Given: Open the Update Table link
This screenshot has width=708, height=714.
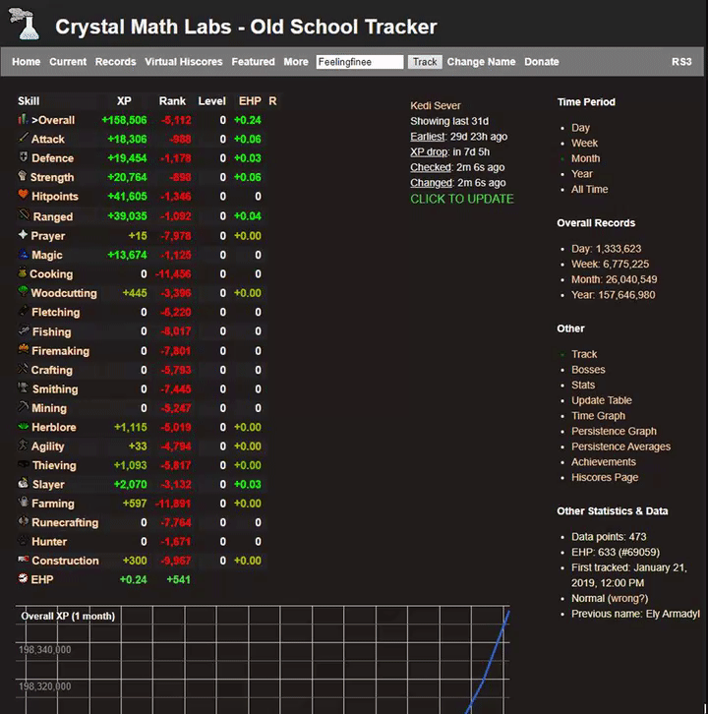Looking at the screenshot, I should click(602, 400).
